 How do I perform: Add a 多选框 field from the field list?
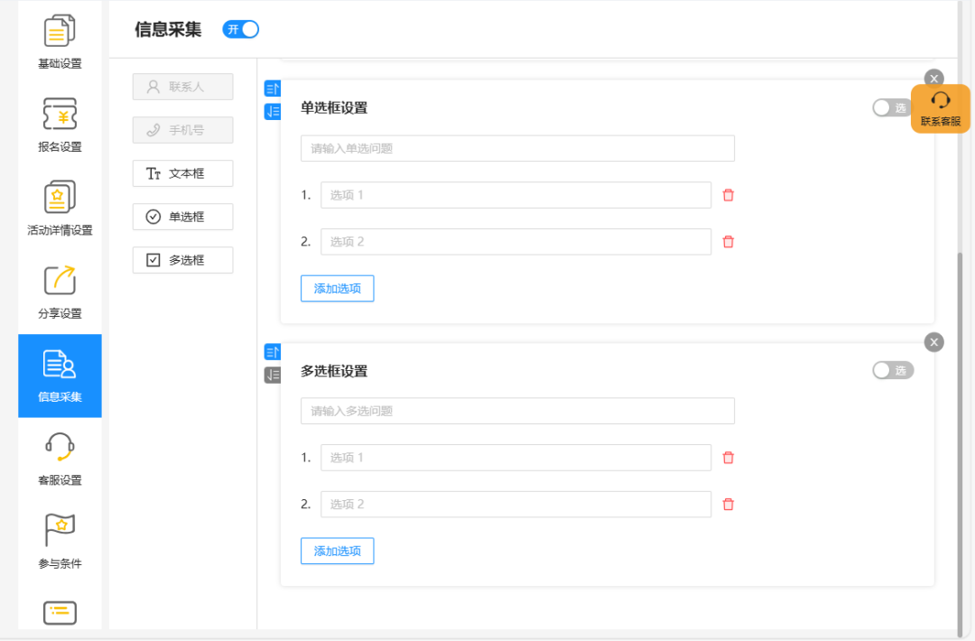182,260
